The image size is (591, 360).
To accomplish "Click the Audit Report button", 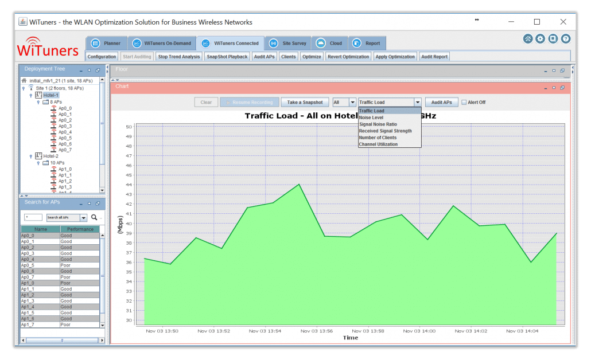I will point(434,57).
